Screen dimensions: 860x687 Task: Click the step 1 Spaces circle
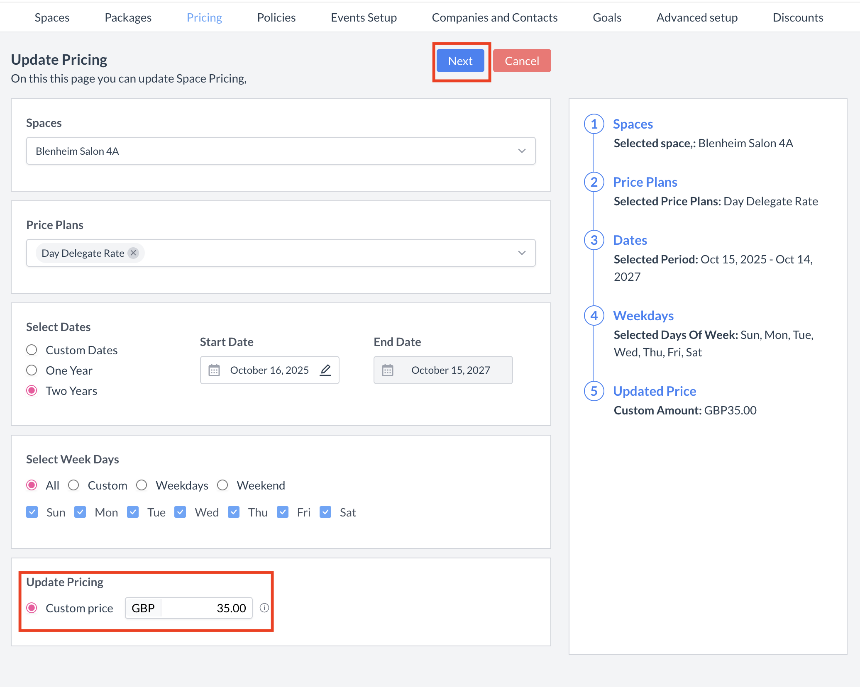(x=594, y=124)
